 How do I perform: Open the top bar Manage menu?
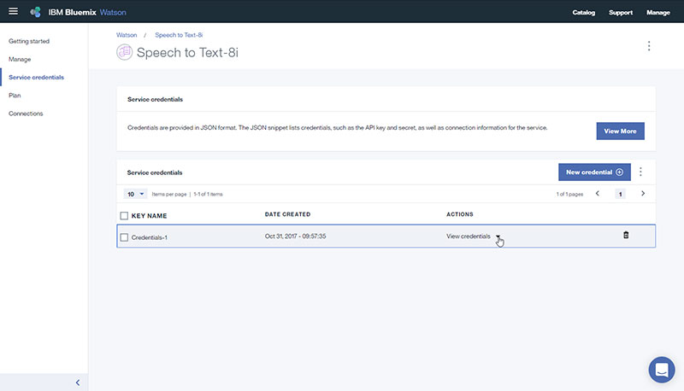(657, 12)
